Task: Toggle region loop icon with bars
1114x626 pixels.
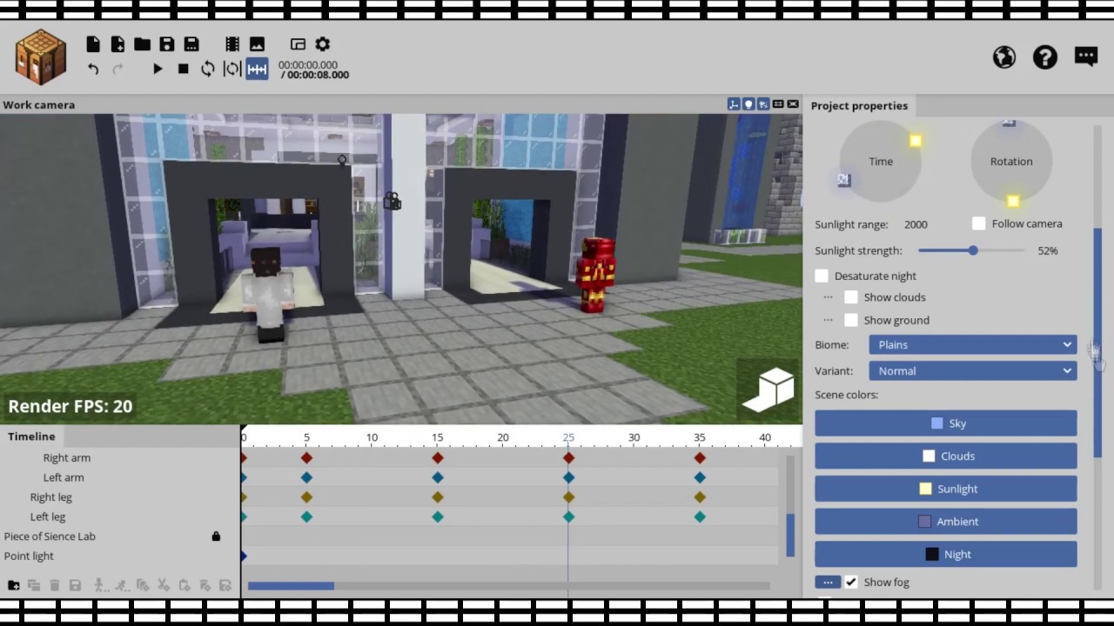Action: point(232,69)
